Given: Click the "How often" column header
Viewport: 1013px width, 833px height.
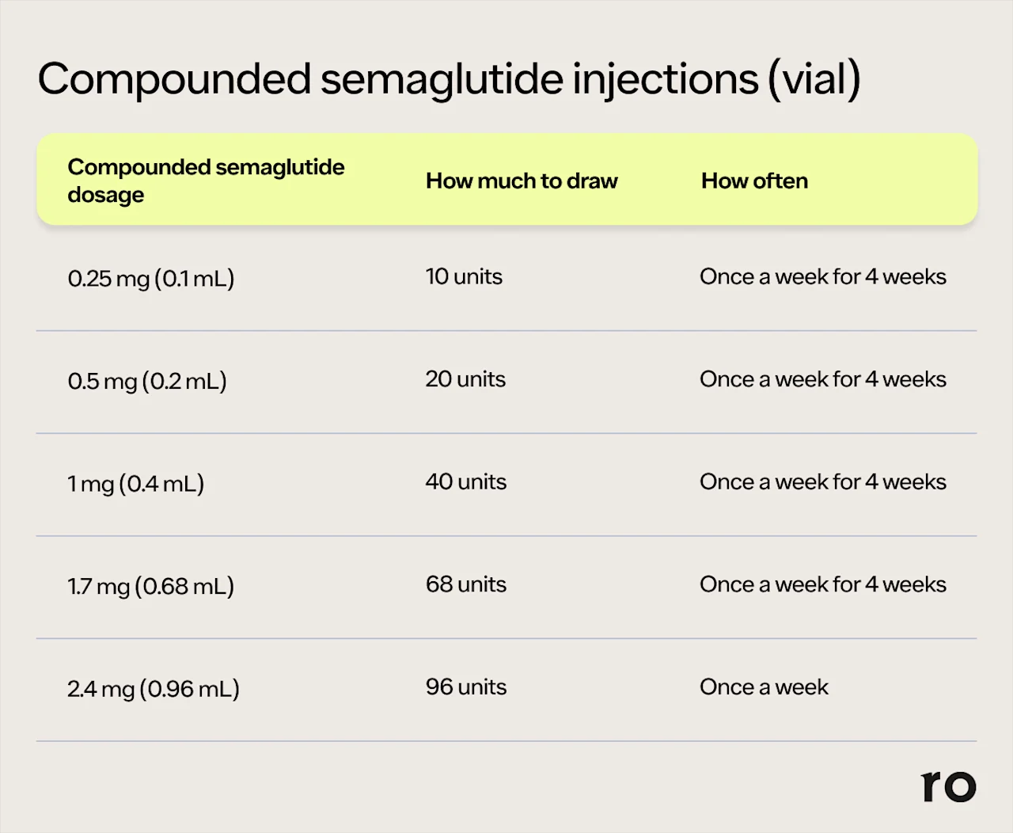Looking at the screenshot, I should pyautogui.click(x=754, y=181).
